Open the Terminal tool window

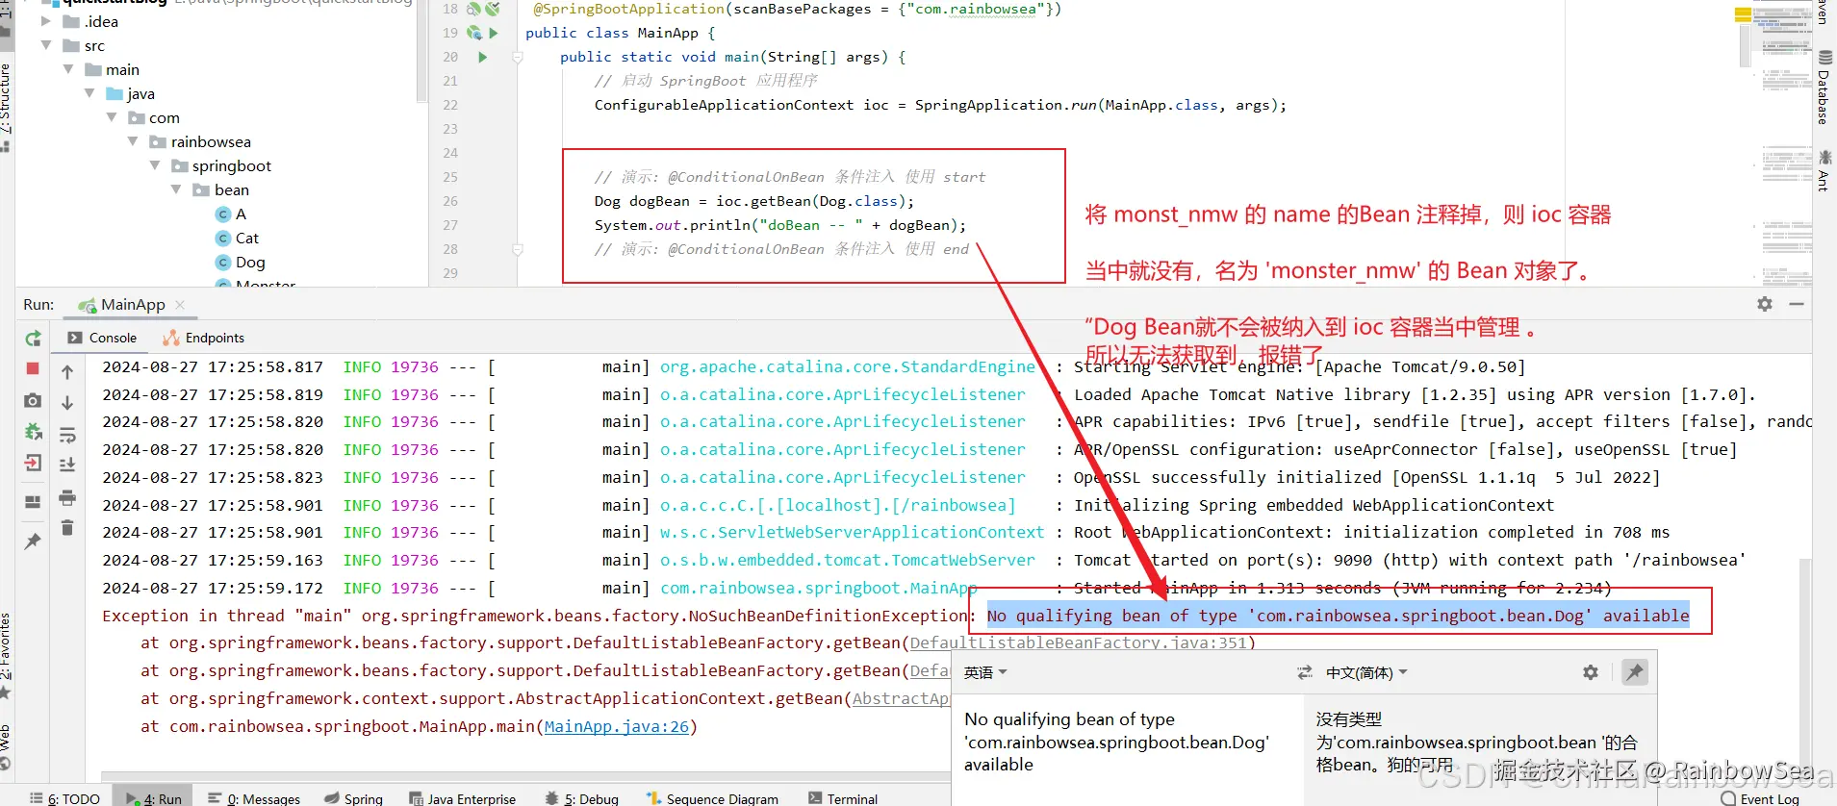843,798
